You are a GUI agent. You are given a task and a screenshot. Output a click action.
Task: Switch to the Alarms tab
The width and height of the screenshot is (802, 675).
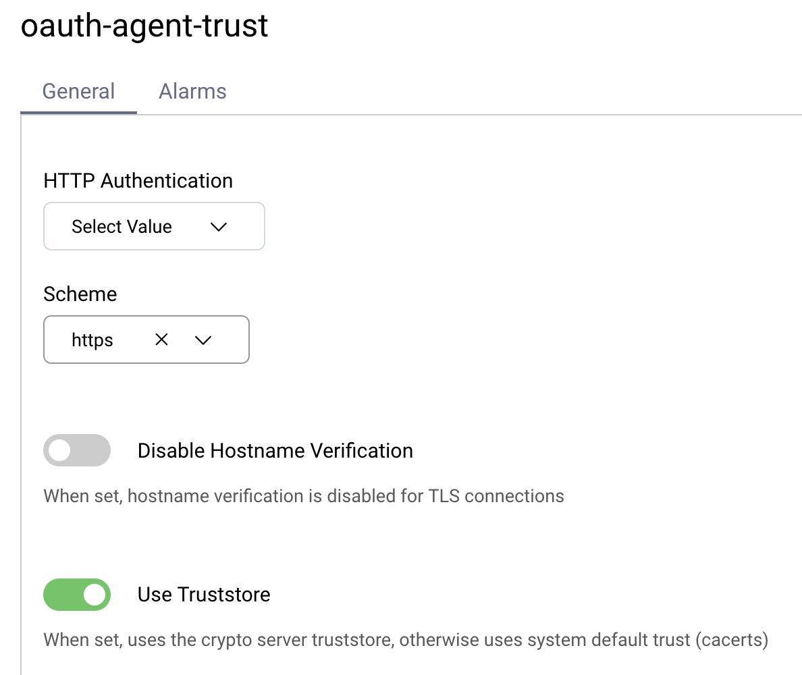point(192,91)
